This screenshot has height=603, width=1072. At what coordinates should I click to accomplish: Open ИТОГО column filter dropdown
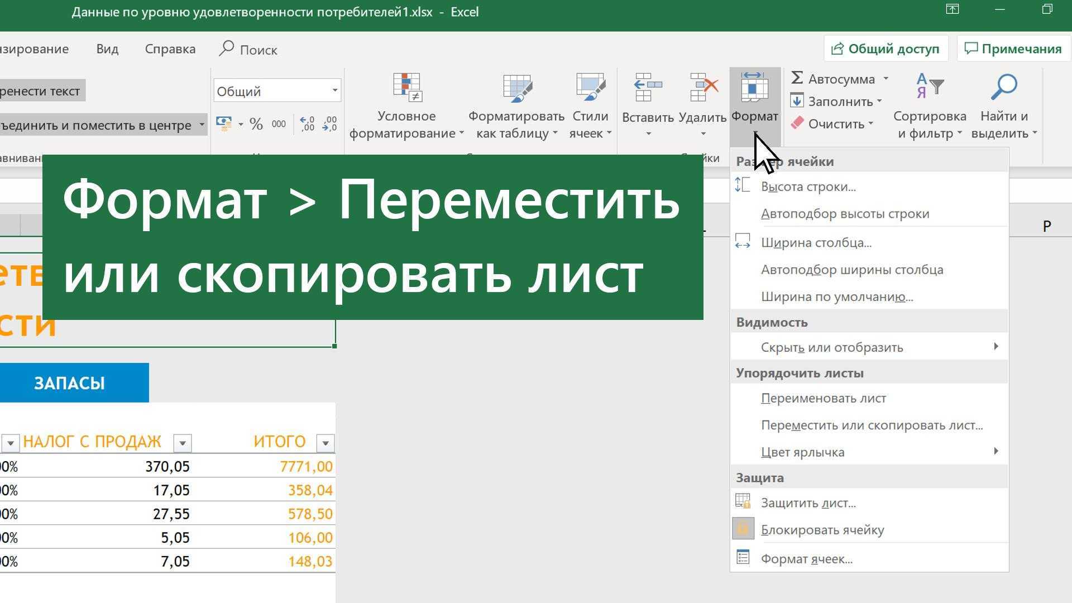pyautogui.click(x=325, y=443)
